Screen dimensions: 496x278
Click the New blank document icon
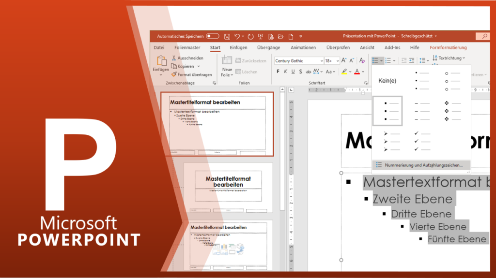(291, 37)
